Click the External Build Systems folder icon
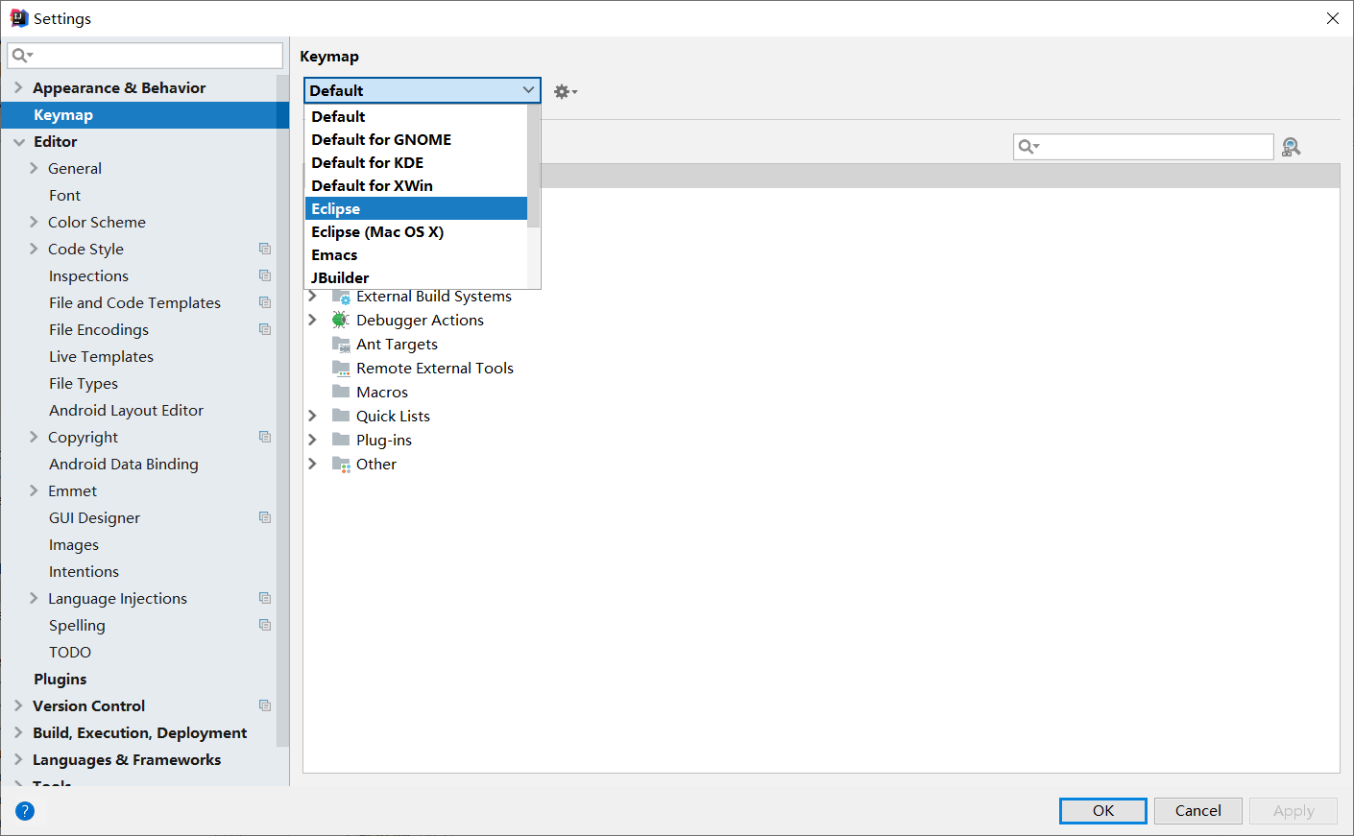Viewport: 1354px width, 836px height. pyautogui.click(x=341, y=297)
